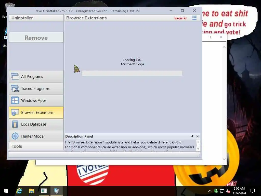Open File Explorer from the taskbar

(x=31, y=191)
